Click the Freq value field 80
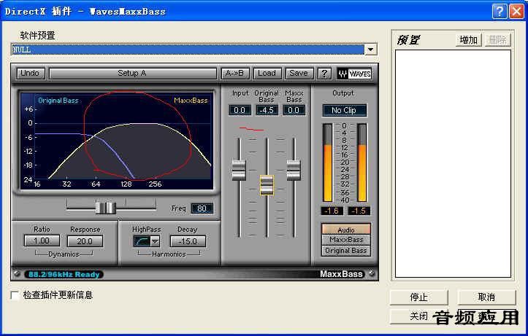This screenshot has width=528, height=336. (x=202, y=208)
